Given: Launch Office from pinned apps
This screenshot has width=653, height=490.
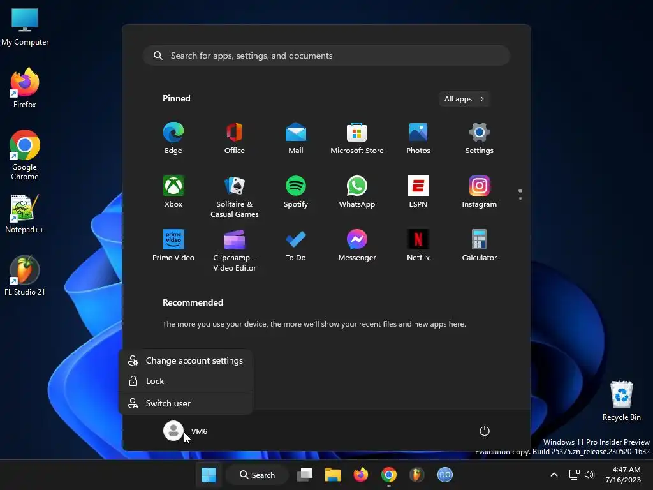Looking at the screenshot, I should pos(235,138).
